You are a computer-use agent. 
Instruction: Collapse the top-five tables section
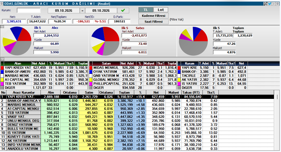(x=2, y=59)
